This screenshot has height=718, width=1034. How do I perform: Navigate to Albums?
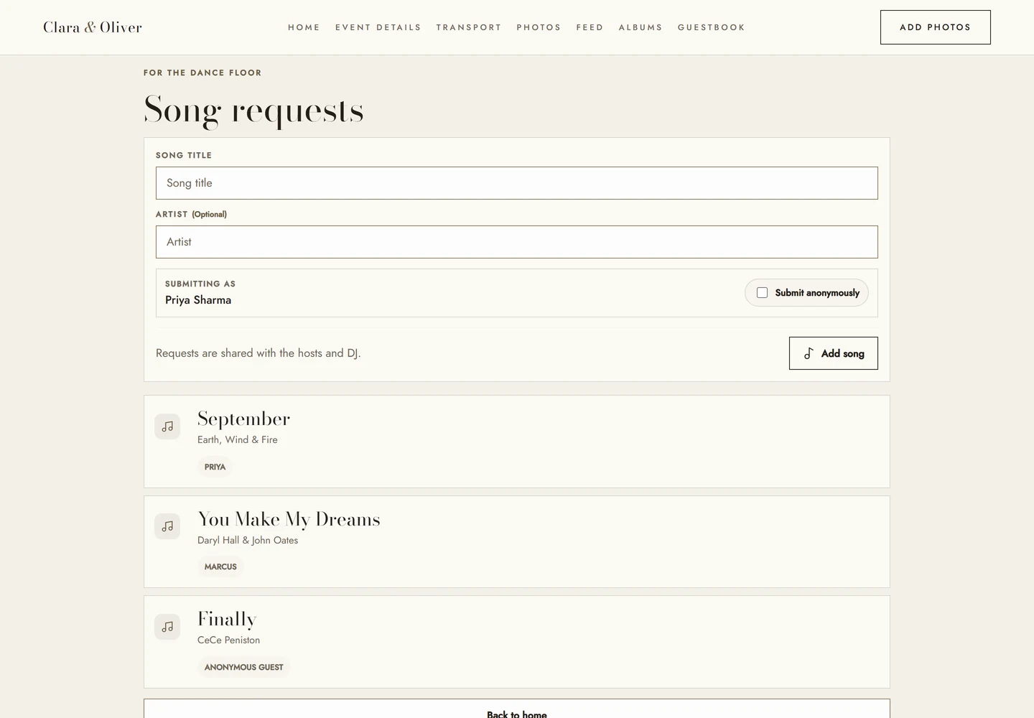pyautogui.click(x=641, y=27)
